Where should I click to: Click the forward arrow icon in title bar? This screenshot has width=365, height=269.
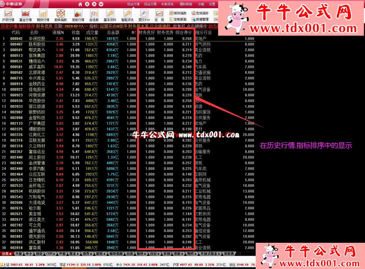tap(94, 4)
